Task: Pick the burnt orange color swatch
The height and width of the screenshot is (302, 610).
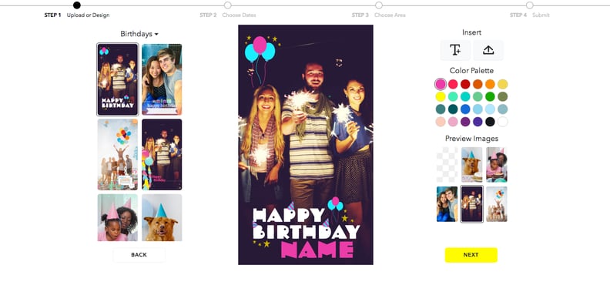Action: point(478,84)
